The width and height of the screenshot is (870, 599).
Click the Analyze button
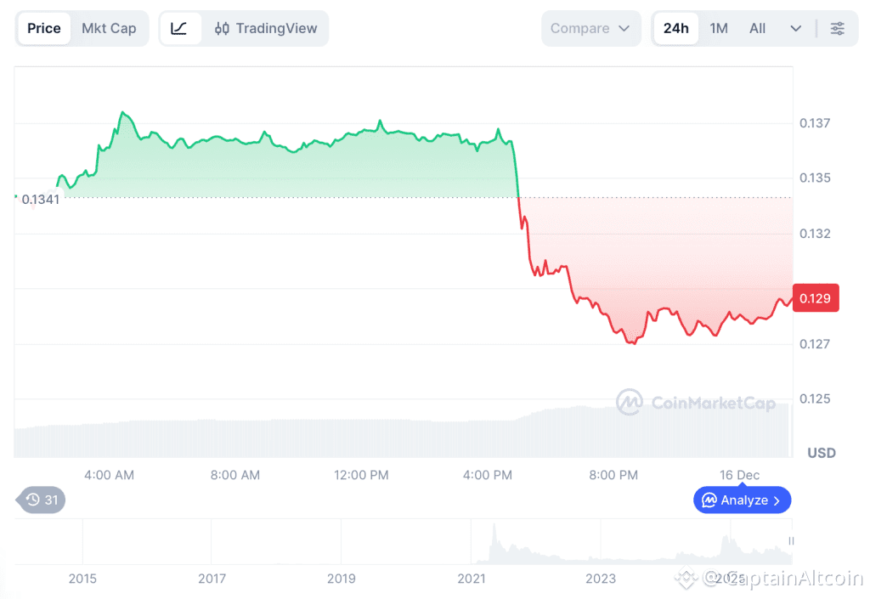click(742, 500)
